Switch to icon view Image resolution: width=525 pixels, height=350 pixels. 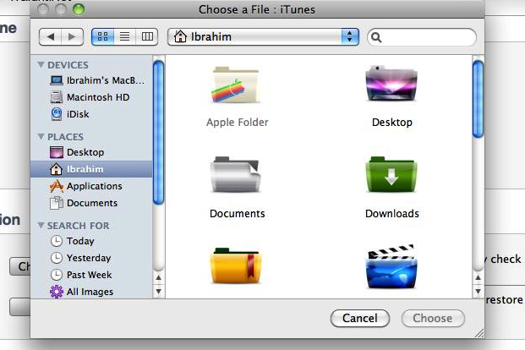click(x=103, y=36)
